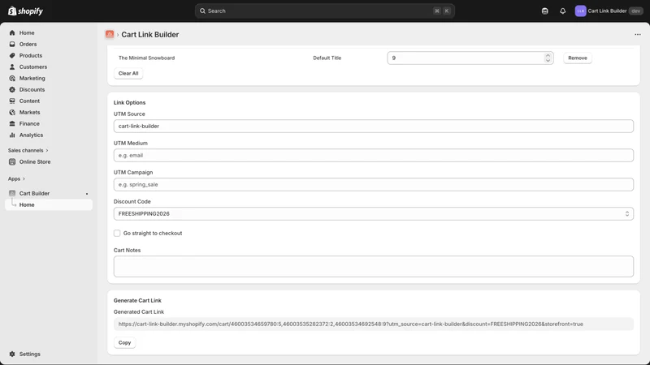Click the Cart Builder app icon
This screenshot has height=365, width=650.
coord(12,193)
